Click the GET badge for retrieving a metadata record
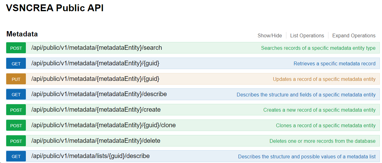Viewport: 382px width, 163px height. pos(16,64)
